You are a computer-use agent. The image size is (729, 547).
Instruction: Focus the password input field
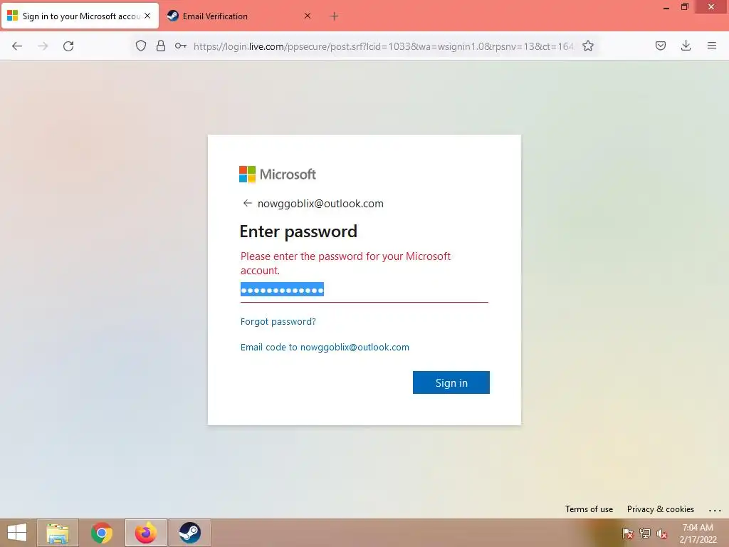click(x=364, y=291)
